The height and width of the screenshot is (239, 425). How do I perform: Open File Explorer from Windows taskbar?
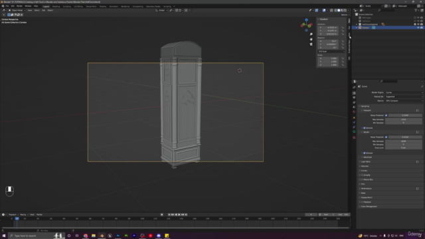click(94, 236)
